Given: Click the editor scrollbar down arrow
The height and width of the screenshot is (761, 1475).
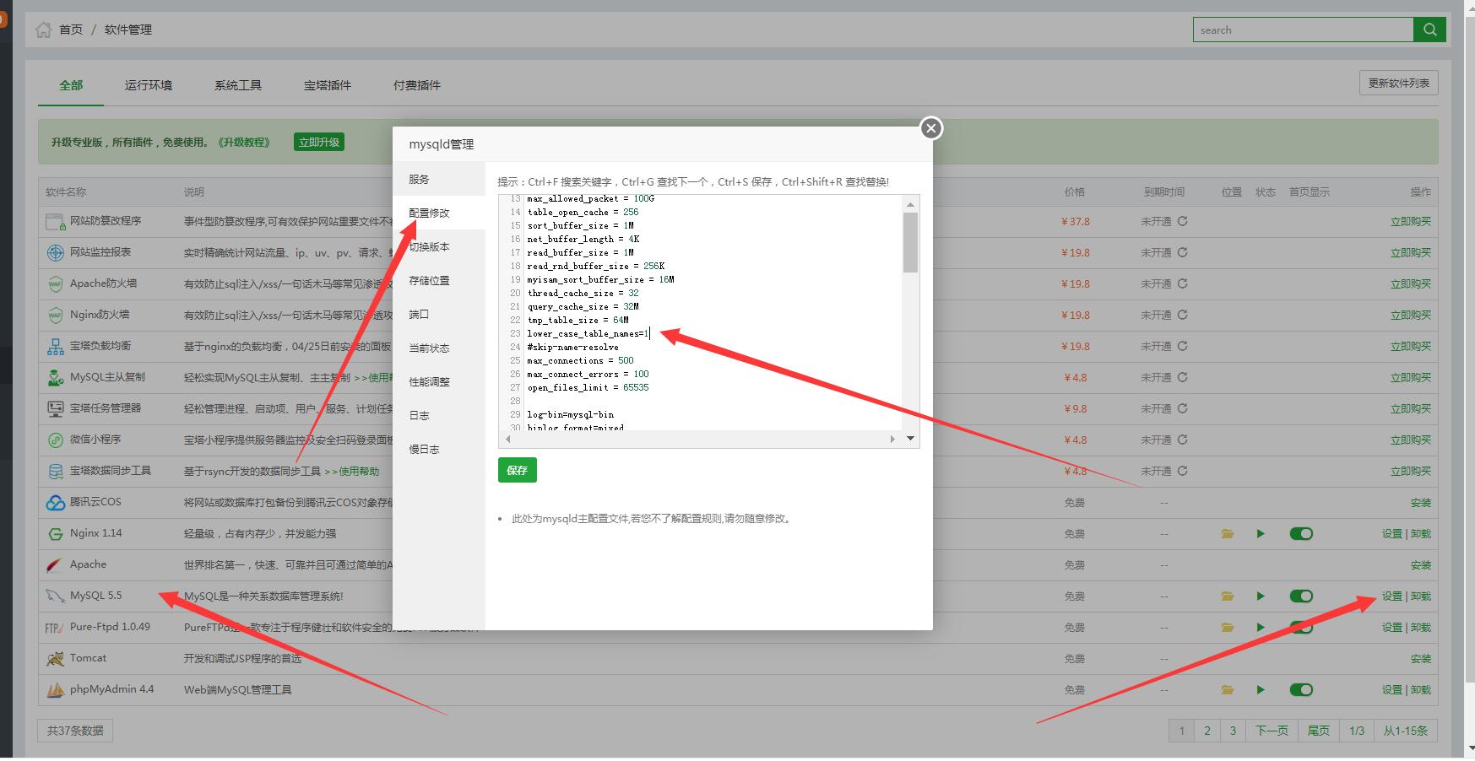Looking at the screenshot, I should click(910, 438).
